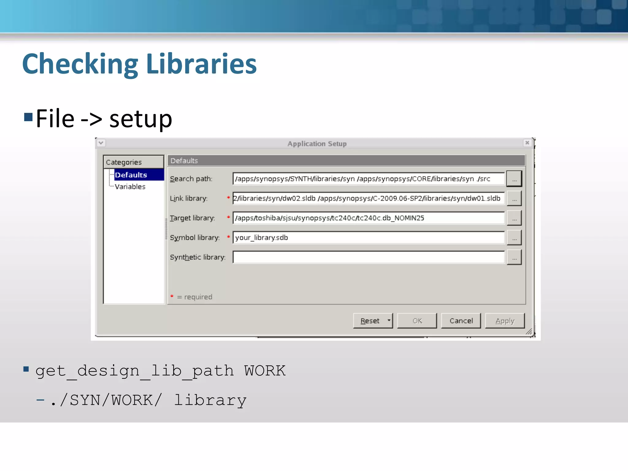628x471 pixels.
Task: Open browse button for Synthetic library
Action: (514, 257)
